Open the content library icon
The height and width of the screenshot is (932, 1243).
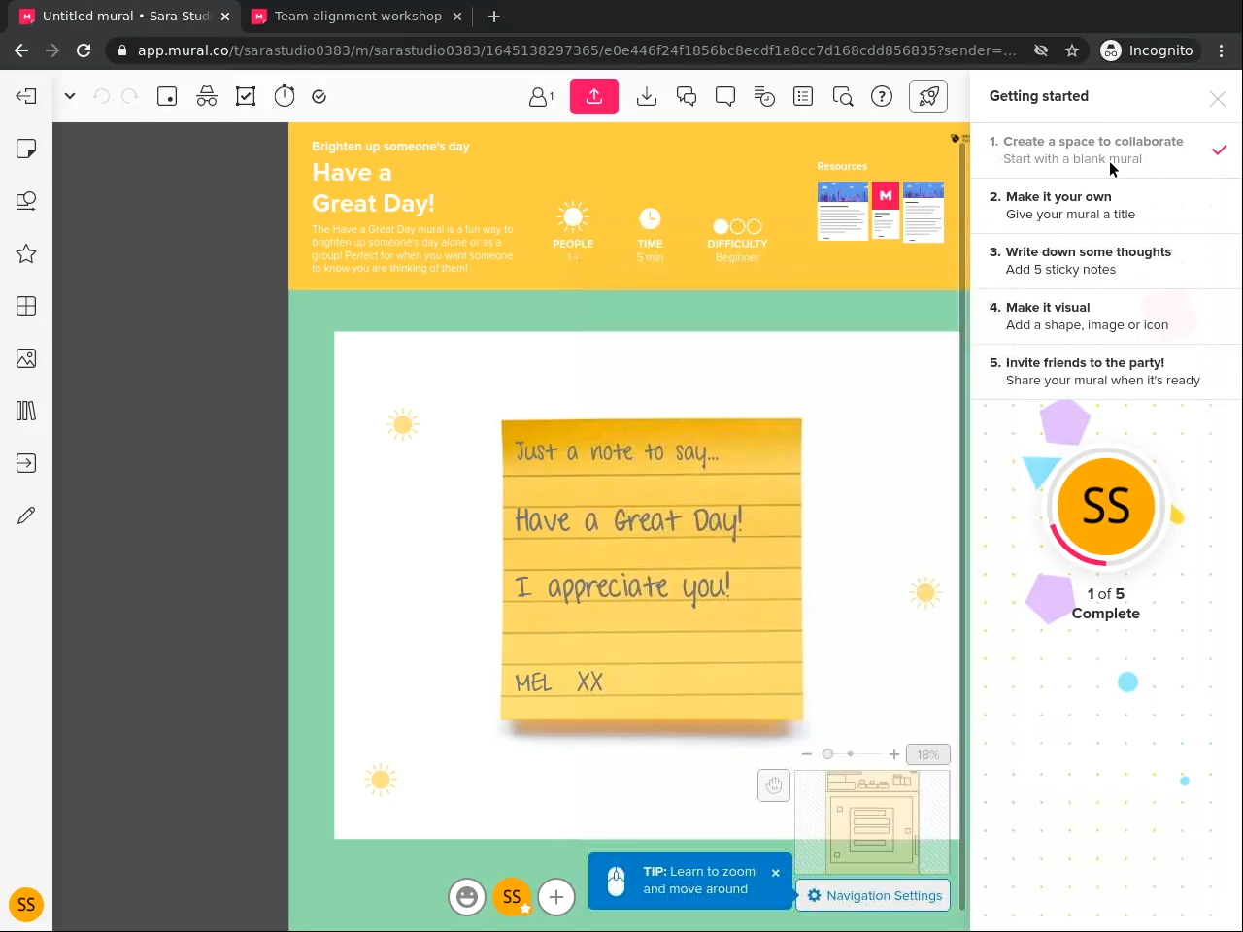pyautogui.click(x=26, y=411)
